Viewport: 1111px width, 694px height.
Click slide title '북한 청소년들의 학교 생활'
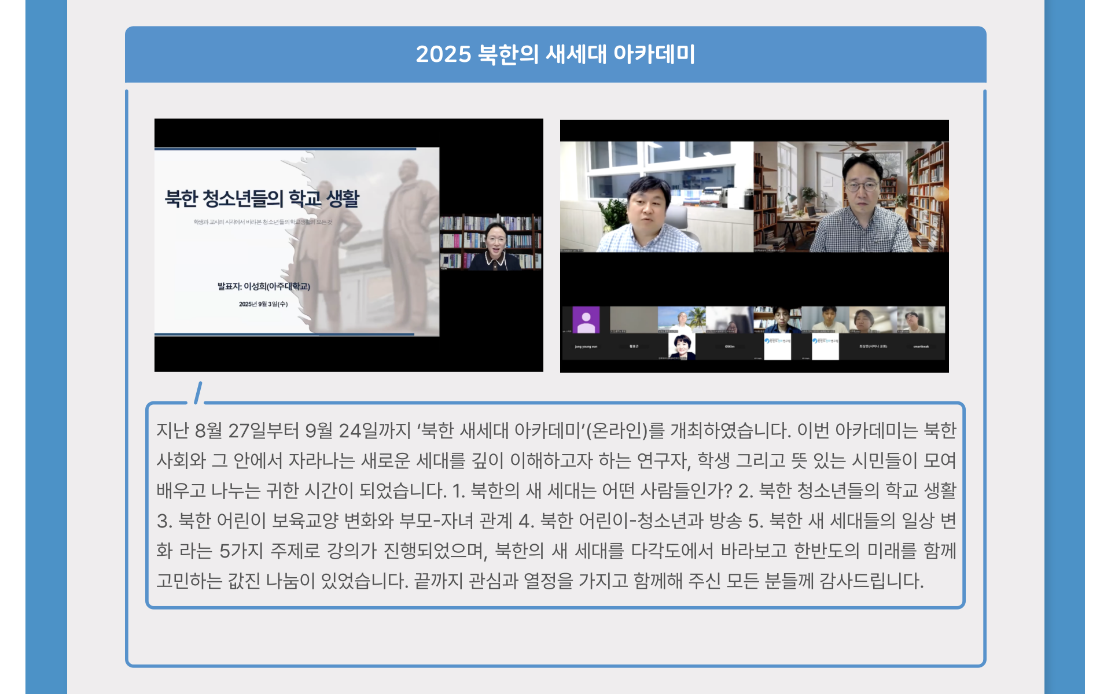[262, 198]
